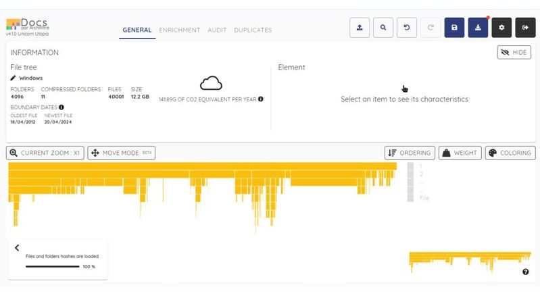Screen dimensions: 540x304
Task: Click the exit/logout arrow icon
Action: point(525,28)
